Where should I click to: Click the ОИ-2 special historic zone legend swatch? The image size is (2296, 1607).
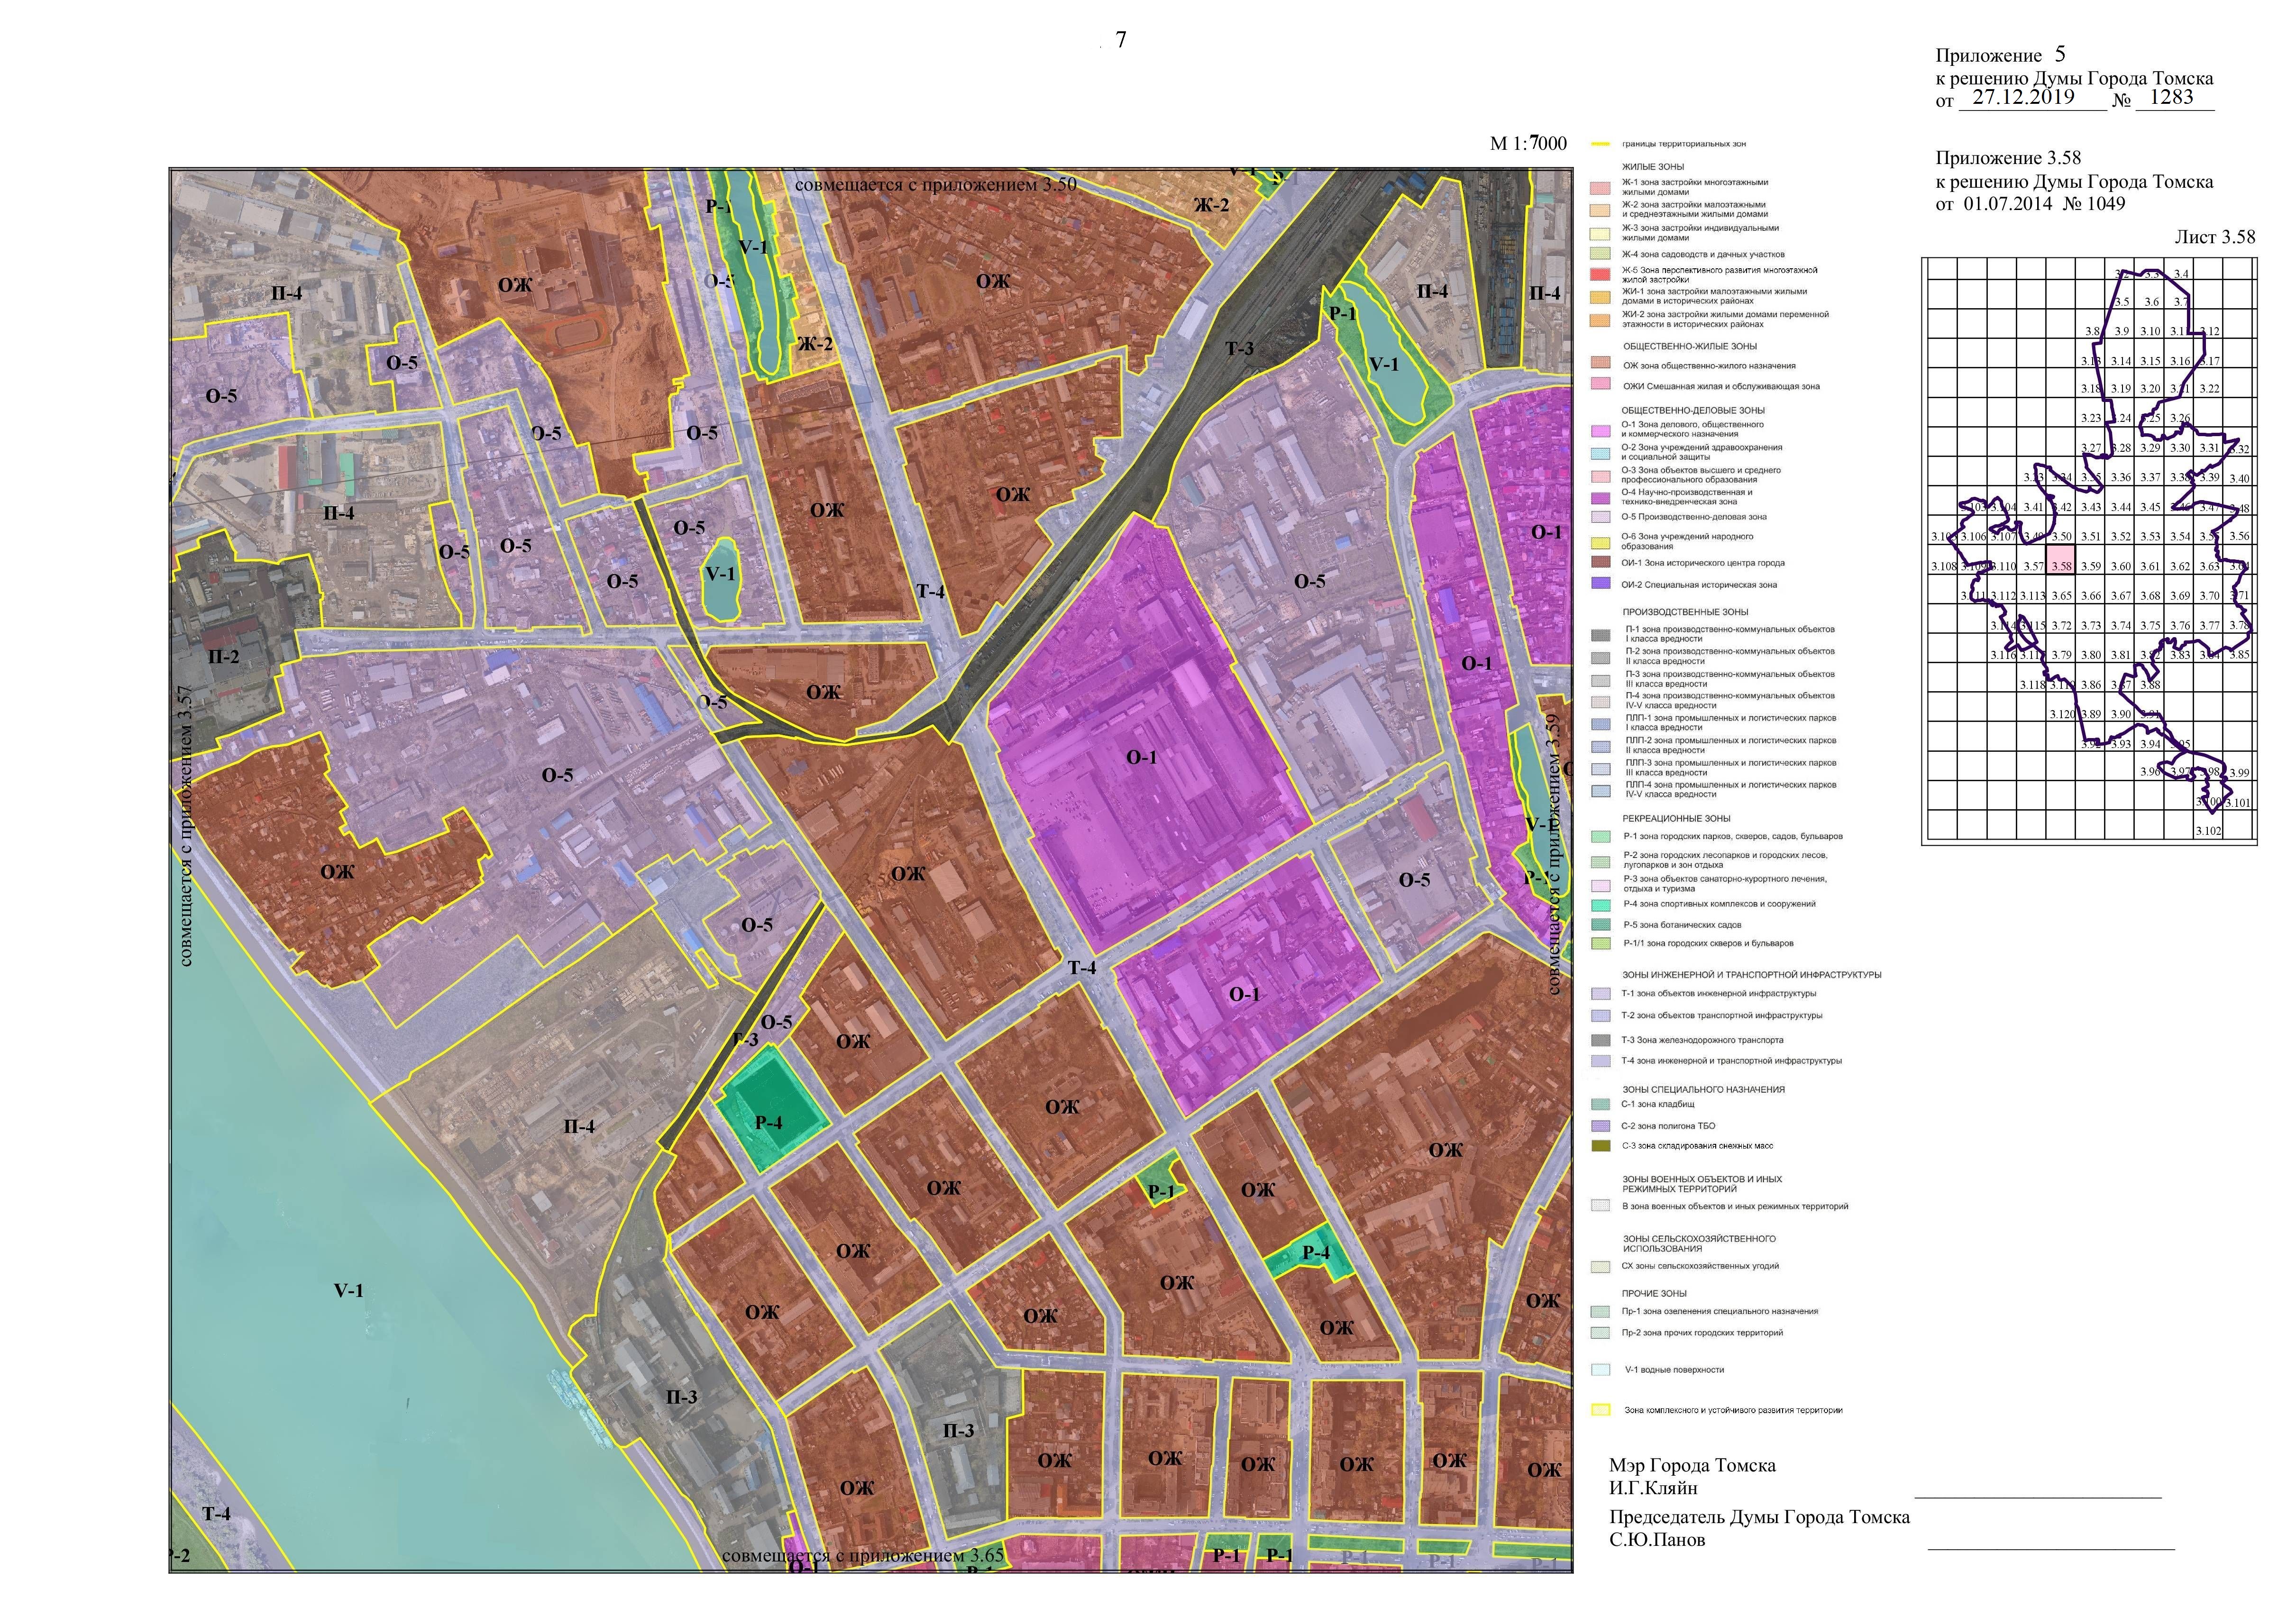(x=1600, y=584)
